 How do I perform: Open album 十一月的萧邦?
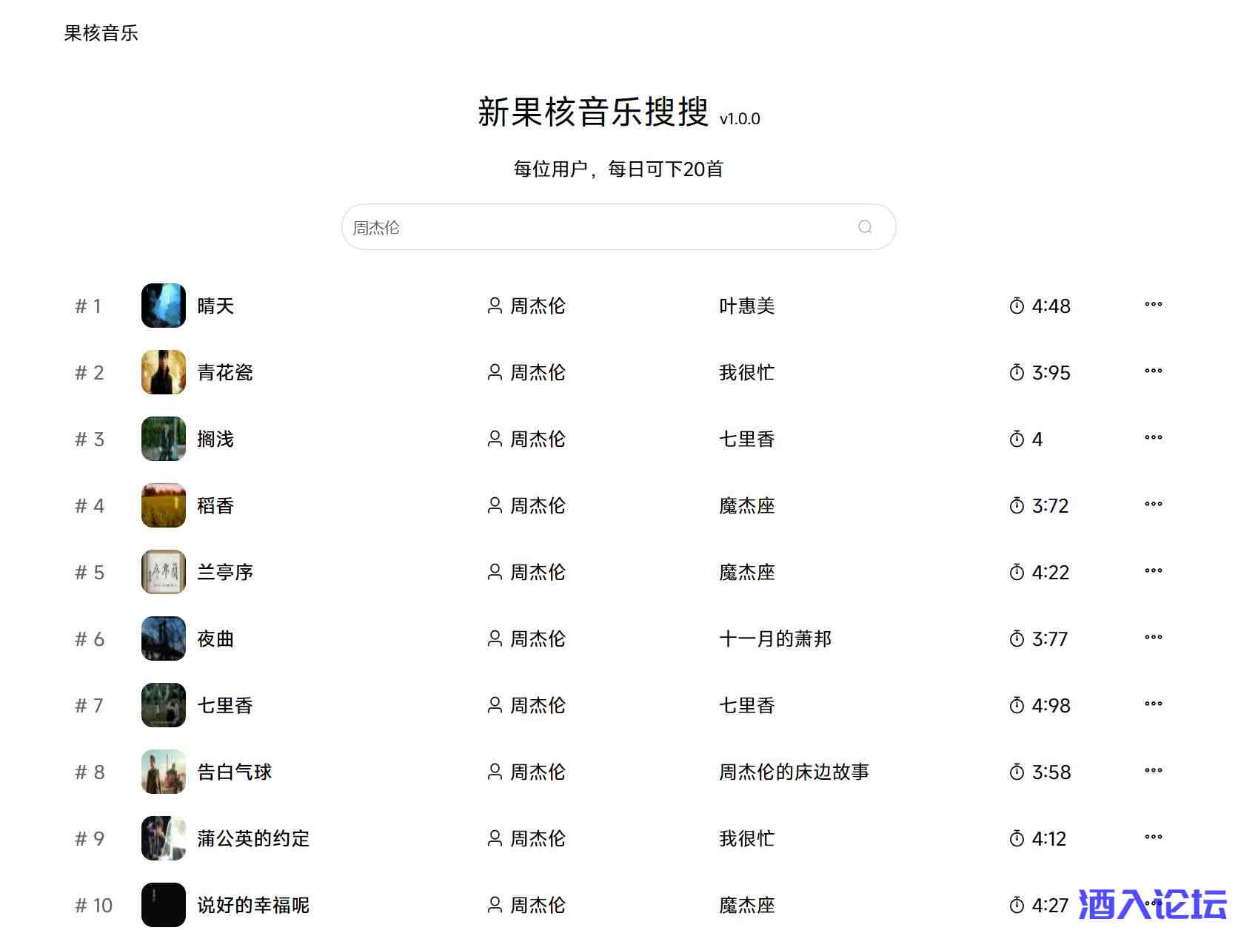(775, 638)
